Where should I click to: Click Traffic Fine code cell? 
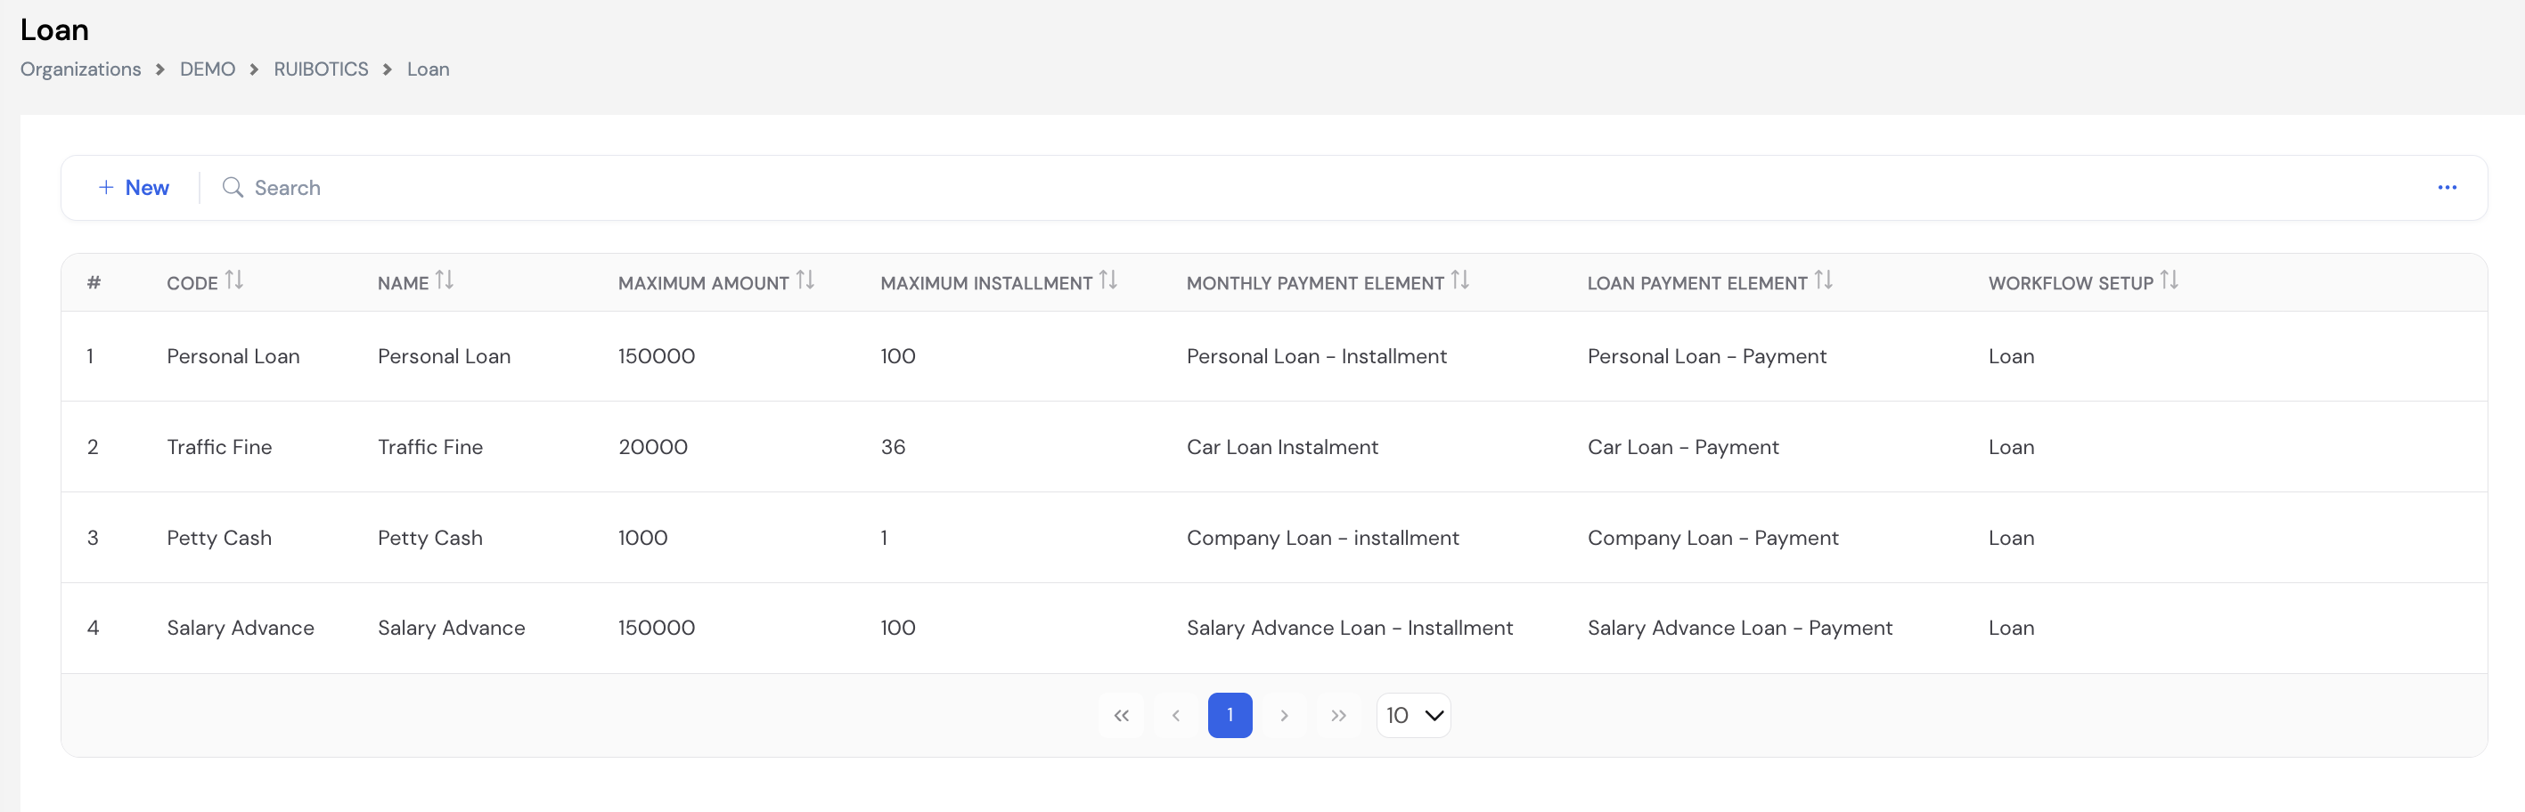coord(219,447)
